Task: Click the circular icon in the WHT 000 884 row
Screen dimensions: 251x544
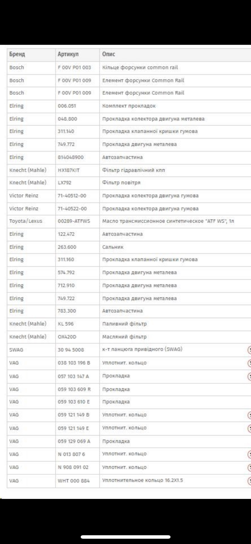Action: click(249, 481)
